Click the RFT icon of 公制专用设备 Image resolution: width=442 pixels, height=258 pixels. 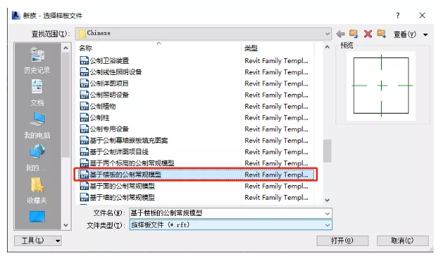[84, 129]
